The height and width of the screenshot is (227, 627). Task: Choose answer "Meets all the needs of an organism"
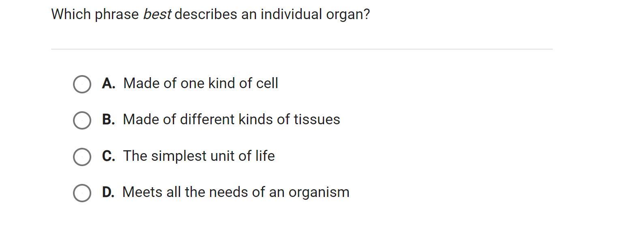point(236,192)
